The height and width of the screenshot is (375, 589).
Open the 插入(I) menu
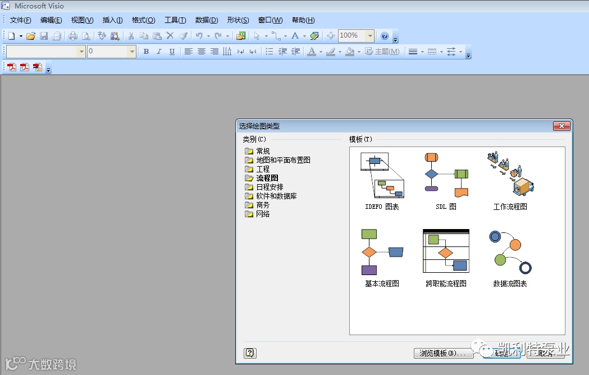coord(113,20)
